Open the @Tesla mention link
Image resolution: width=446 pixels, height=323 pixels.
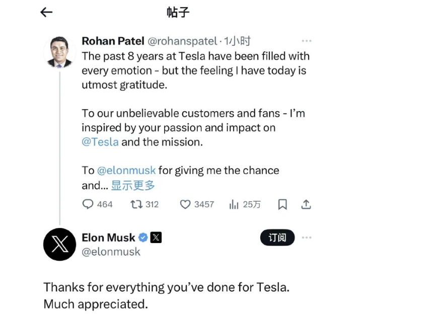pyautogui.click(x=100, y=142)
